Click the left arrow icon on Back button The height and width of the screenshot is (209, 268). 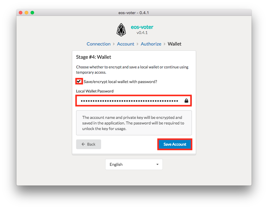83,144
